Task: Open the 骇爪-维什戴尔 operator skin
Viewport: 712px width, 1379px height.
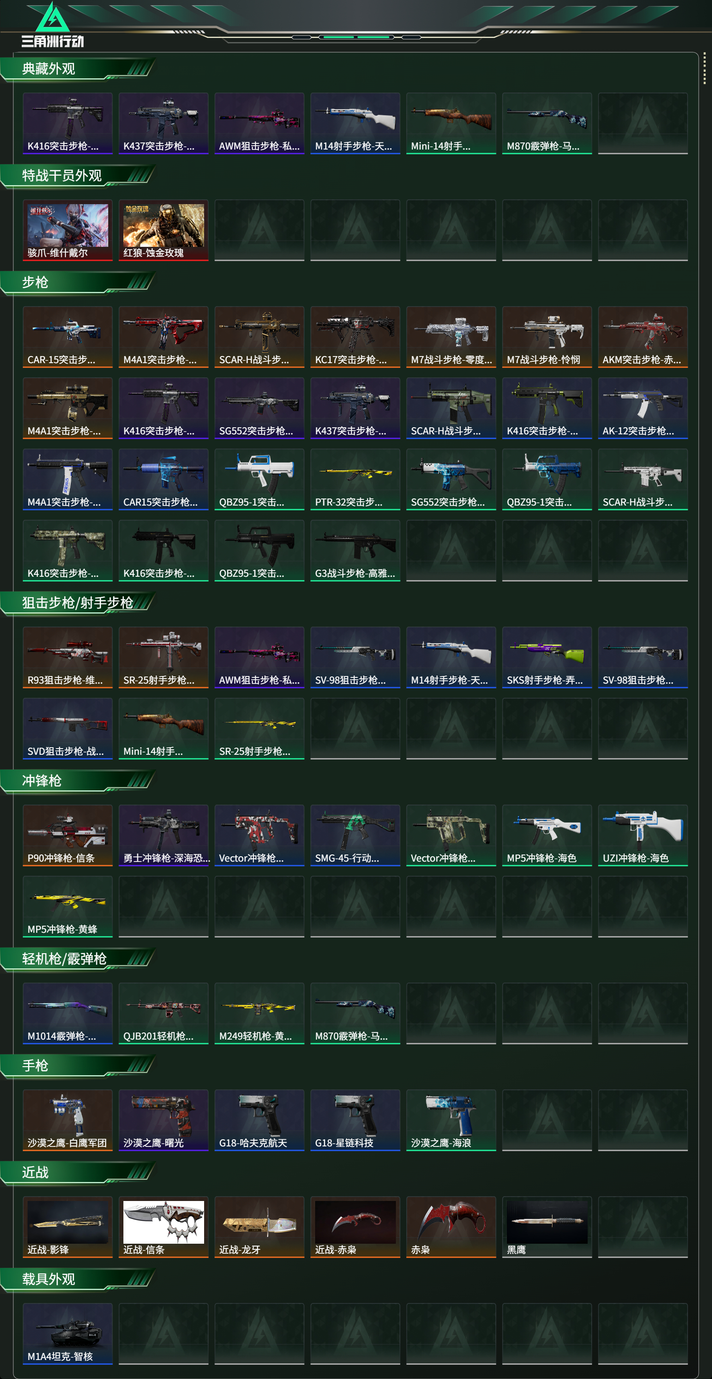Action: [x=67, y=230]
